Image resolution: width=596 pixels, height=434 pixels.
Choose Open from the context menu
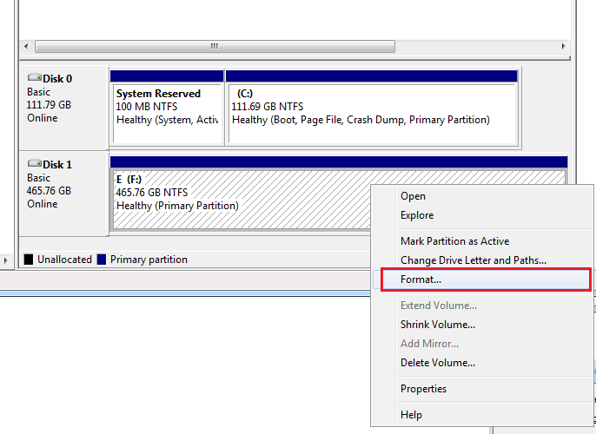413,196
